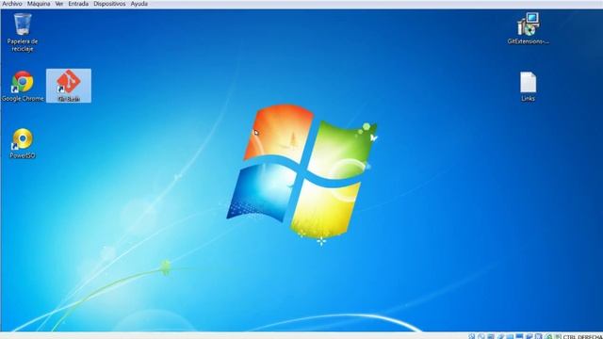
Task: Select the highlighted Git Bash shortcut
Action: point(69,86)
